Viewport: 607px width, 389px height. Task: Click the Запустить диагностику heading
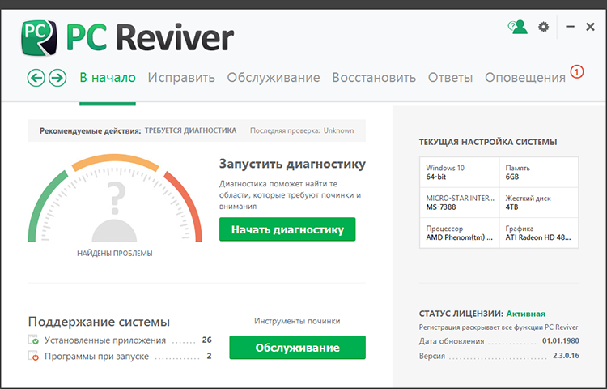pyautogui.click(x=292, y=164)
